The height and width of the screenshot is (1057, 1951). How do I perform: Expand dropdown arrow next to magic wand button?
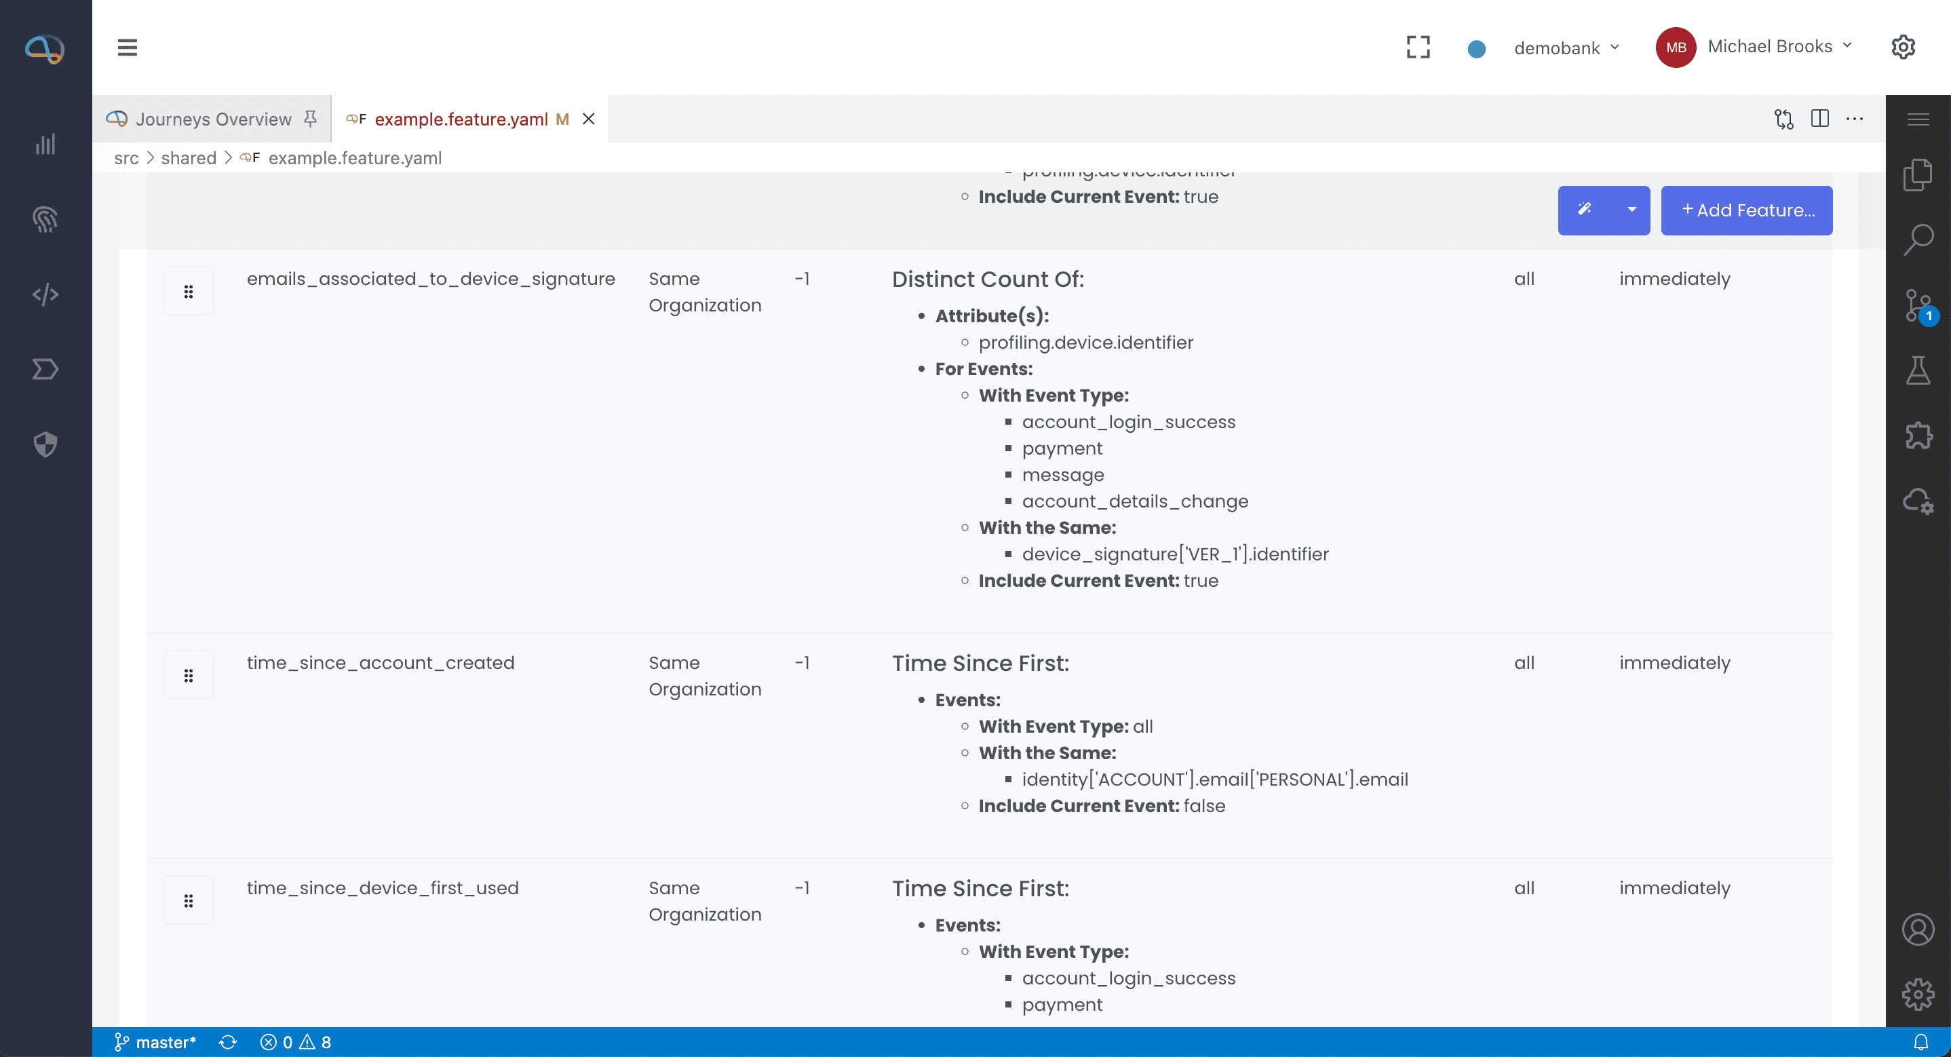coord(1631,210)
